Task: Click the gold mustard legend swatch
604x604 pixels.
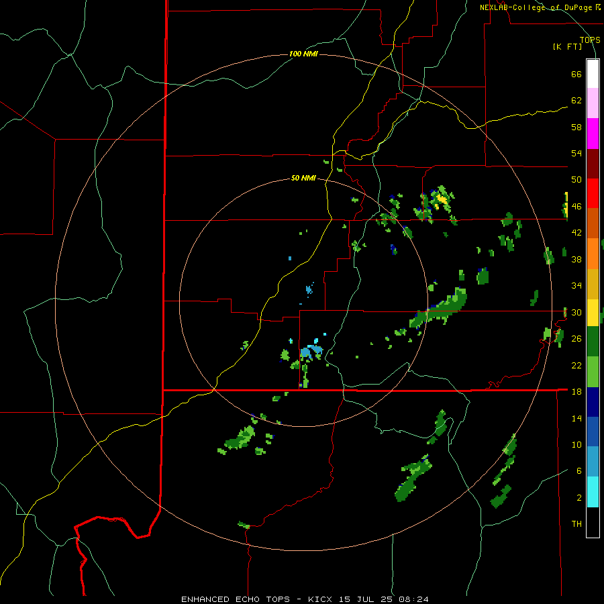Action: pyautogui.click(x=593, y=283)
